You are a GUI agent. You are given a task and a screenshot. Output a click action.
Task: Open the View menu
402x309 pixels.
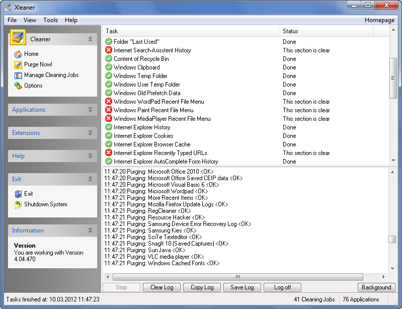[30, 20]
